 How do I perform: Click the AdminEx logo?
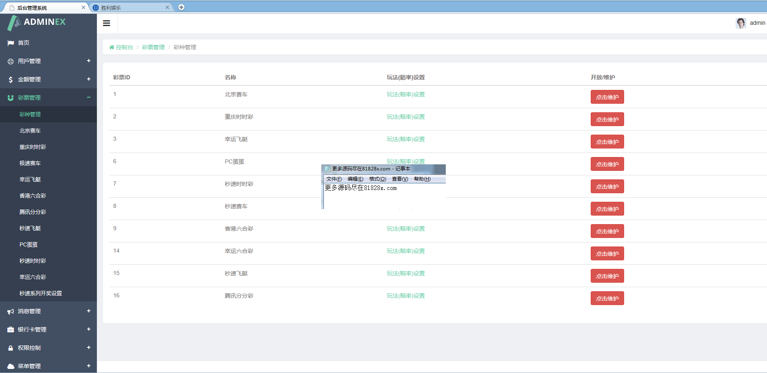37,22
